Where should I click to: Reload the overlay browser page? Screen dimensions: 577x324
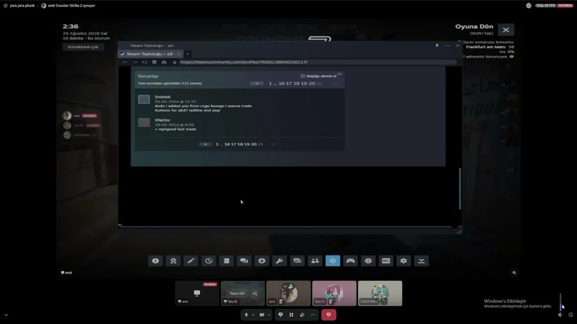click(x=145, y=62)
